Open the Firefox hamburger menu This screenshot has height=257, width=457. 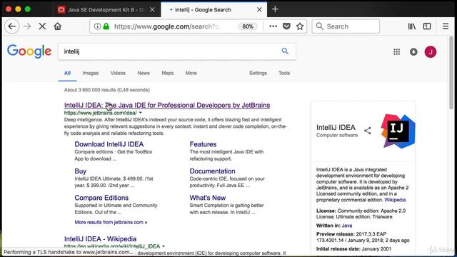pyautogui.click(x=446, y=26)
